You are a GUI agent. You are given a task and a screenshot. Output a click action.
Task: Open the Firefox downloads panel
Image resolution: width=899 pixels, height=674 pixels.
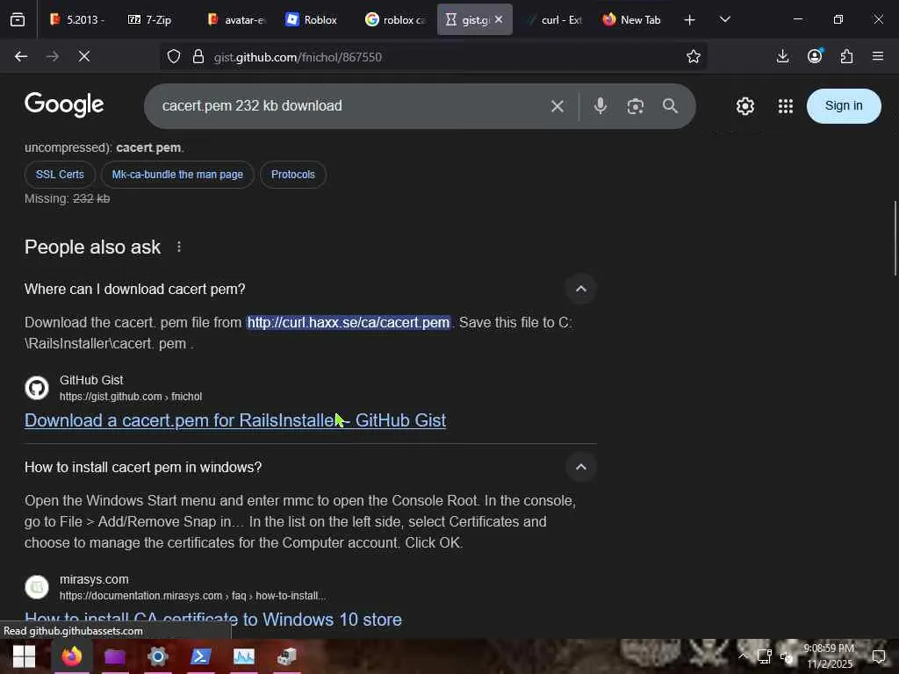pyautogui.click(x=782, y=56)
